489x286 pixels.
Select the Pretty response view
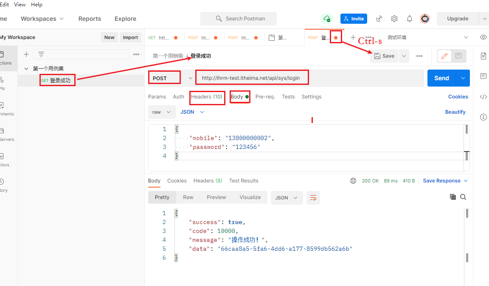pyautogui.click(x=162, y=197)
